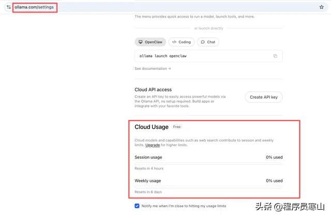Viewport: 331px width, 217px height.
Task: Click the Session usage progress bar
Action: (x=208, y=163)
